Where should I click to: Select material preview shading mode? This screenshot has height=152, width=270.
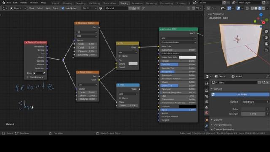pos(260,8)
